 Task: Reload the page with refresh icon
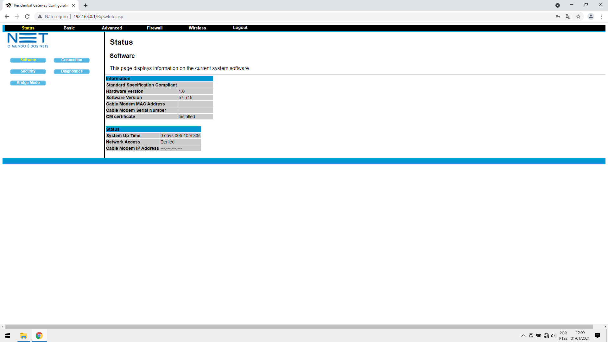coord(27,16)
